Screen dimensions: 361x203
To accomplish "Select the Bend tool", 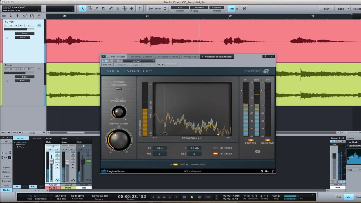I will [125, 9].
